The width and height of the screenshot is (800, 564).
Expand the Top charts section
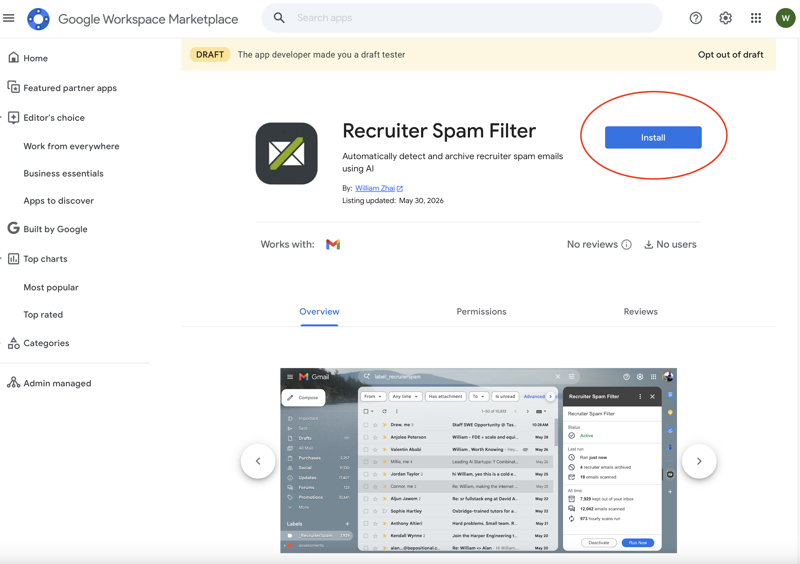[x=45, y=259]
